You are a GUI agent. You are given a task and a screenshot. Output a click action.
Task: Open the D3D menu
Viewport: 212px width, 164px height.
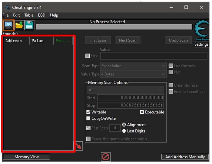tap(41, 15)
